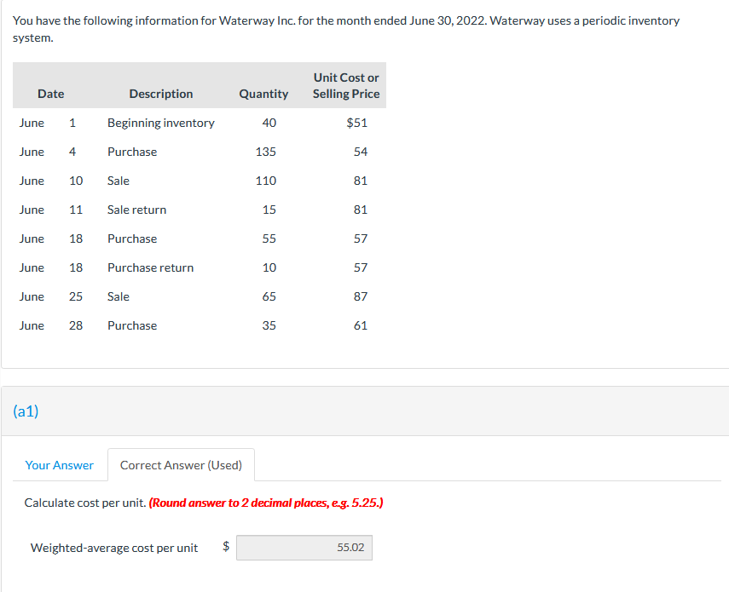Click quantity 135 for June 4 purchase
This screenshot has width=729, height=592.
pos(265,152)
